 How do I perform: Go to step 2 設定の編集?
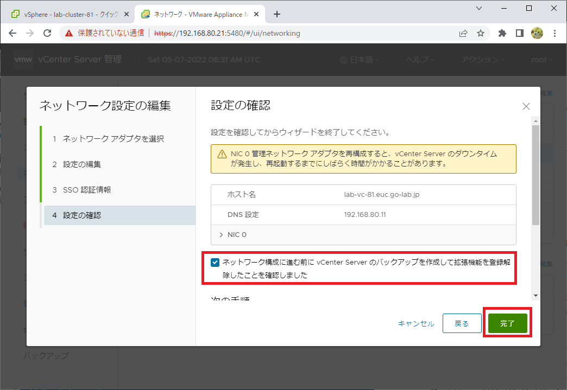point(77,164)
